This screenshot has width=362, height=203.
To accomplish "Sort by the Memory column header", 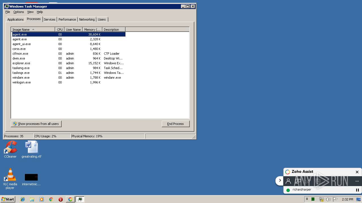I will (x=92, y=30).
